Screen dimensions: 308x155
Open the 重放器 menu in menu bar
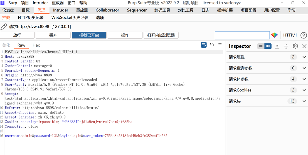click(x=58, y=3)
